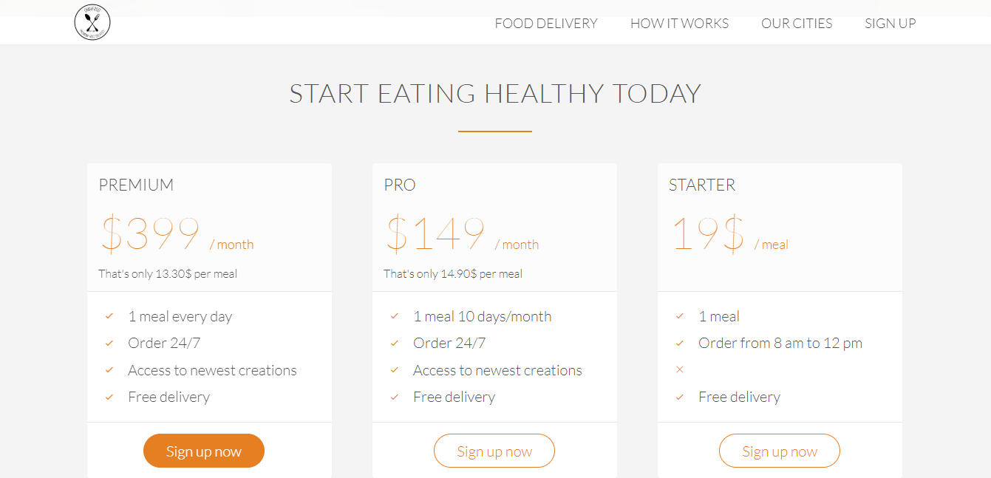Click checkmark beside Starter 'Order from 8 am to 12 pm'
The image size is (991, 478).
click(x=680, y=343)
